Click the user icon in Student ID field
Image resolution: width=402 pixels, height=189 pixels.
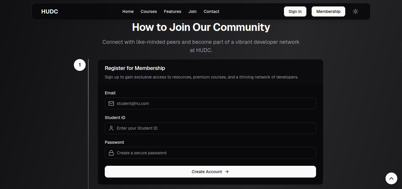[x=111, y=128]
